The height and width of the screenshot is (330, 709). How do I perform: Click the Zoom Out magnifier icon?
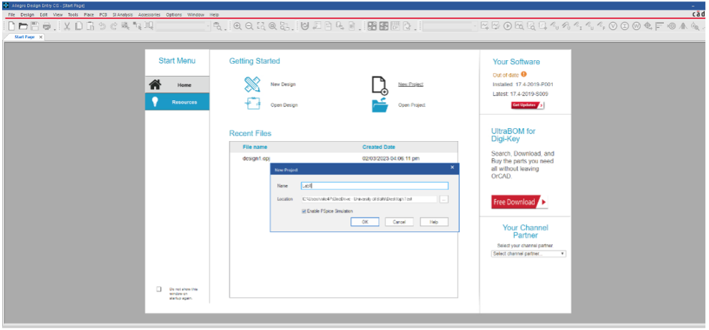point(249,26)
